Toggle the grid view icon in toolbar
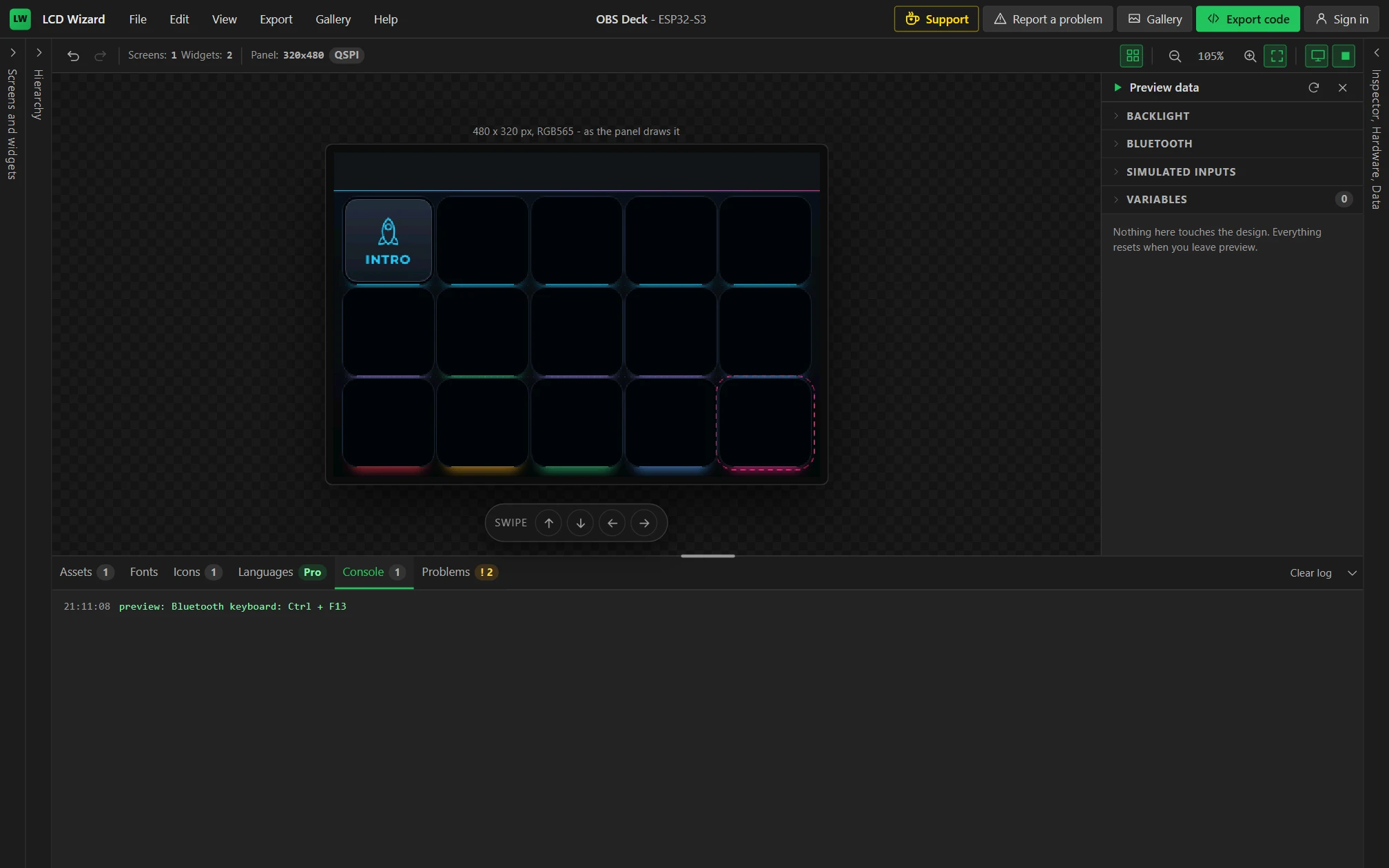Image resolution: width=1389 pixels, height=868 pixels. [1132, 56]
